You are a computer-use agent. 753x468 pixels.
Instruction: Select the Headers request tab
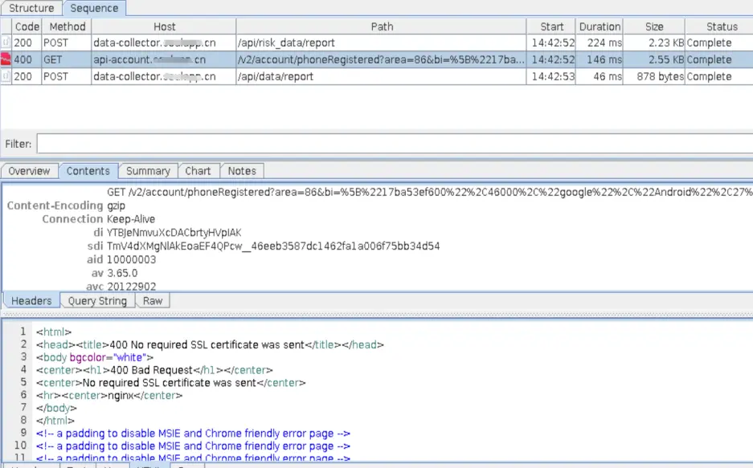31,301
